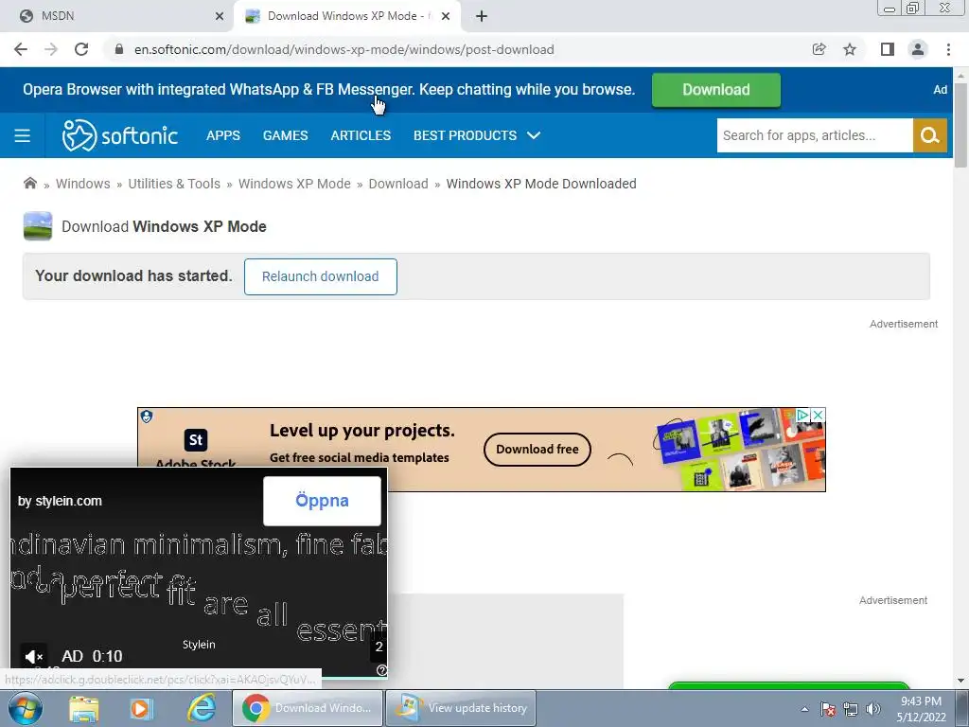Viewport: 969px width, 727px height.
Task: Open the Softonic hamburger menu
Action: click(x=23, y=135)
